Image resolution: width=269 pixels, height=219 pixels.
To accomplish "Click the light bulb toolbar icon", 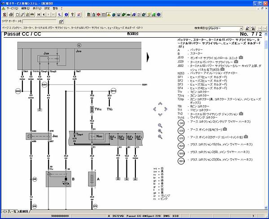I will click(x=149, y=15).
